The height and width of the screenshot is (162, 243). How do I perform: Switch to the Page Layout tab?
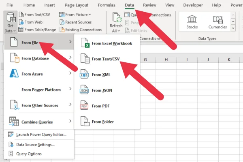point(77,5)
